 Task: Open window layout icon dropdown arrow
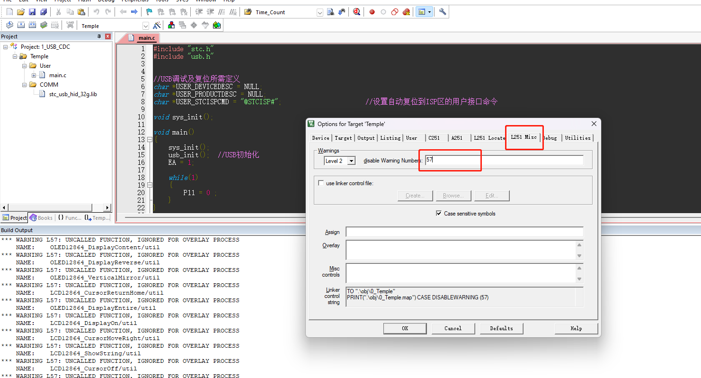point(430,12)
